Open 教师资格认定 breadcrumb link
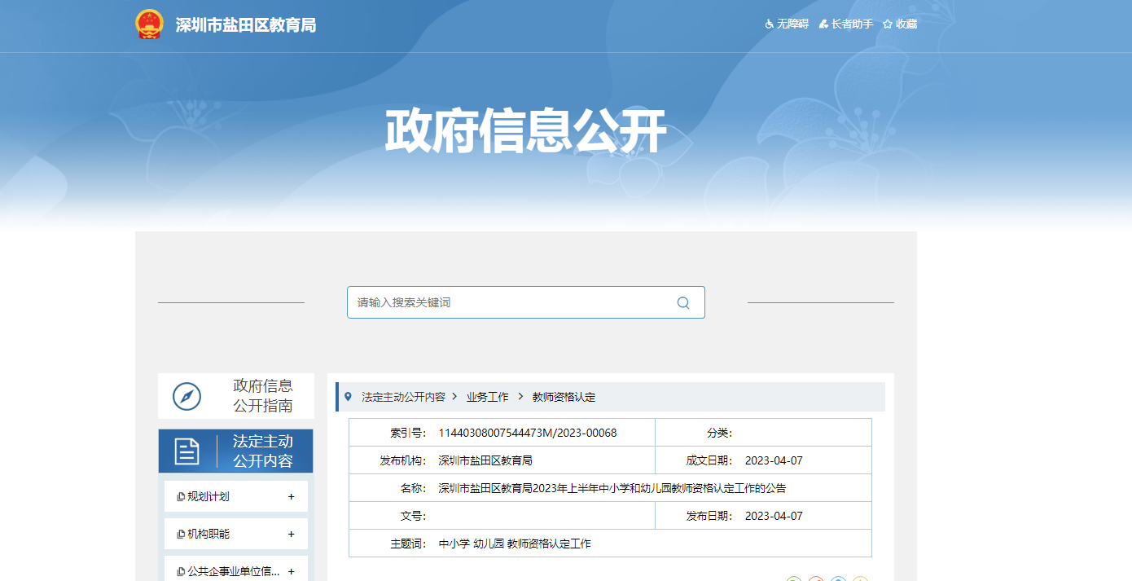 (x=564, y=397)
